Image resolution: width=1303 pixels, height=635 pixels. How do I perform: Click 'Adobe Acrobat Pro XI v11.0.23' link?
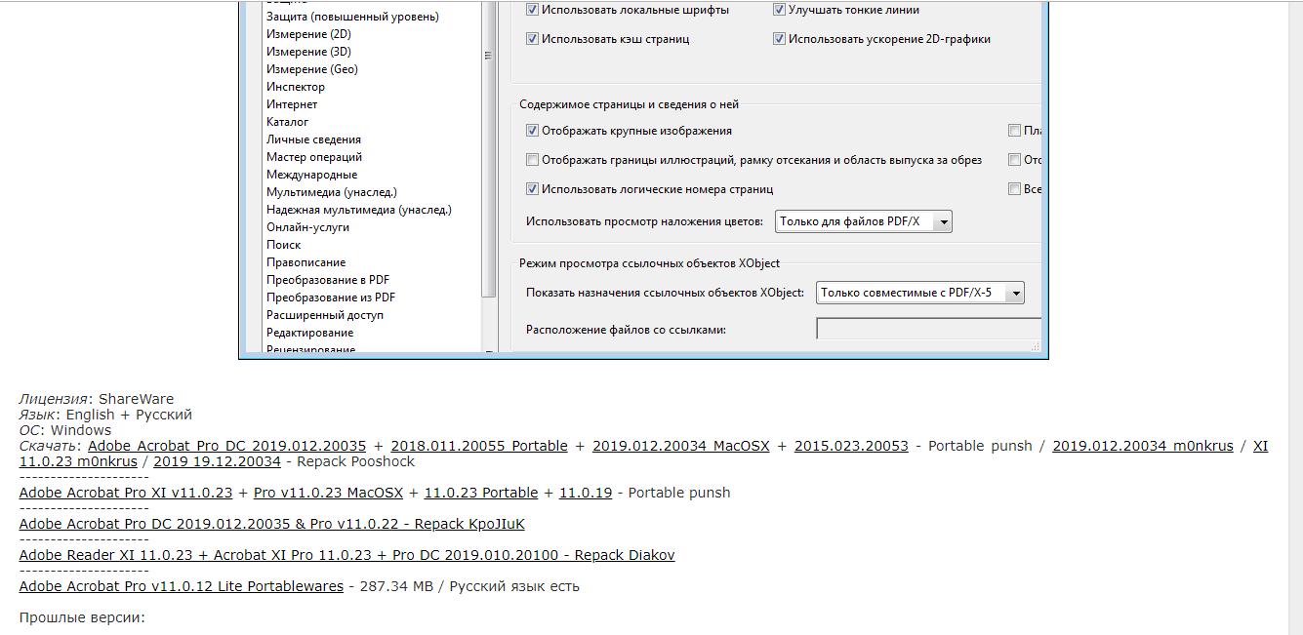coord(126,493)
